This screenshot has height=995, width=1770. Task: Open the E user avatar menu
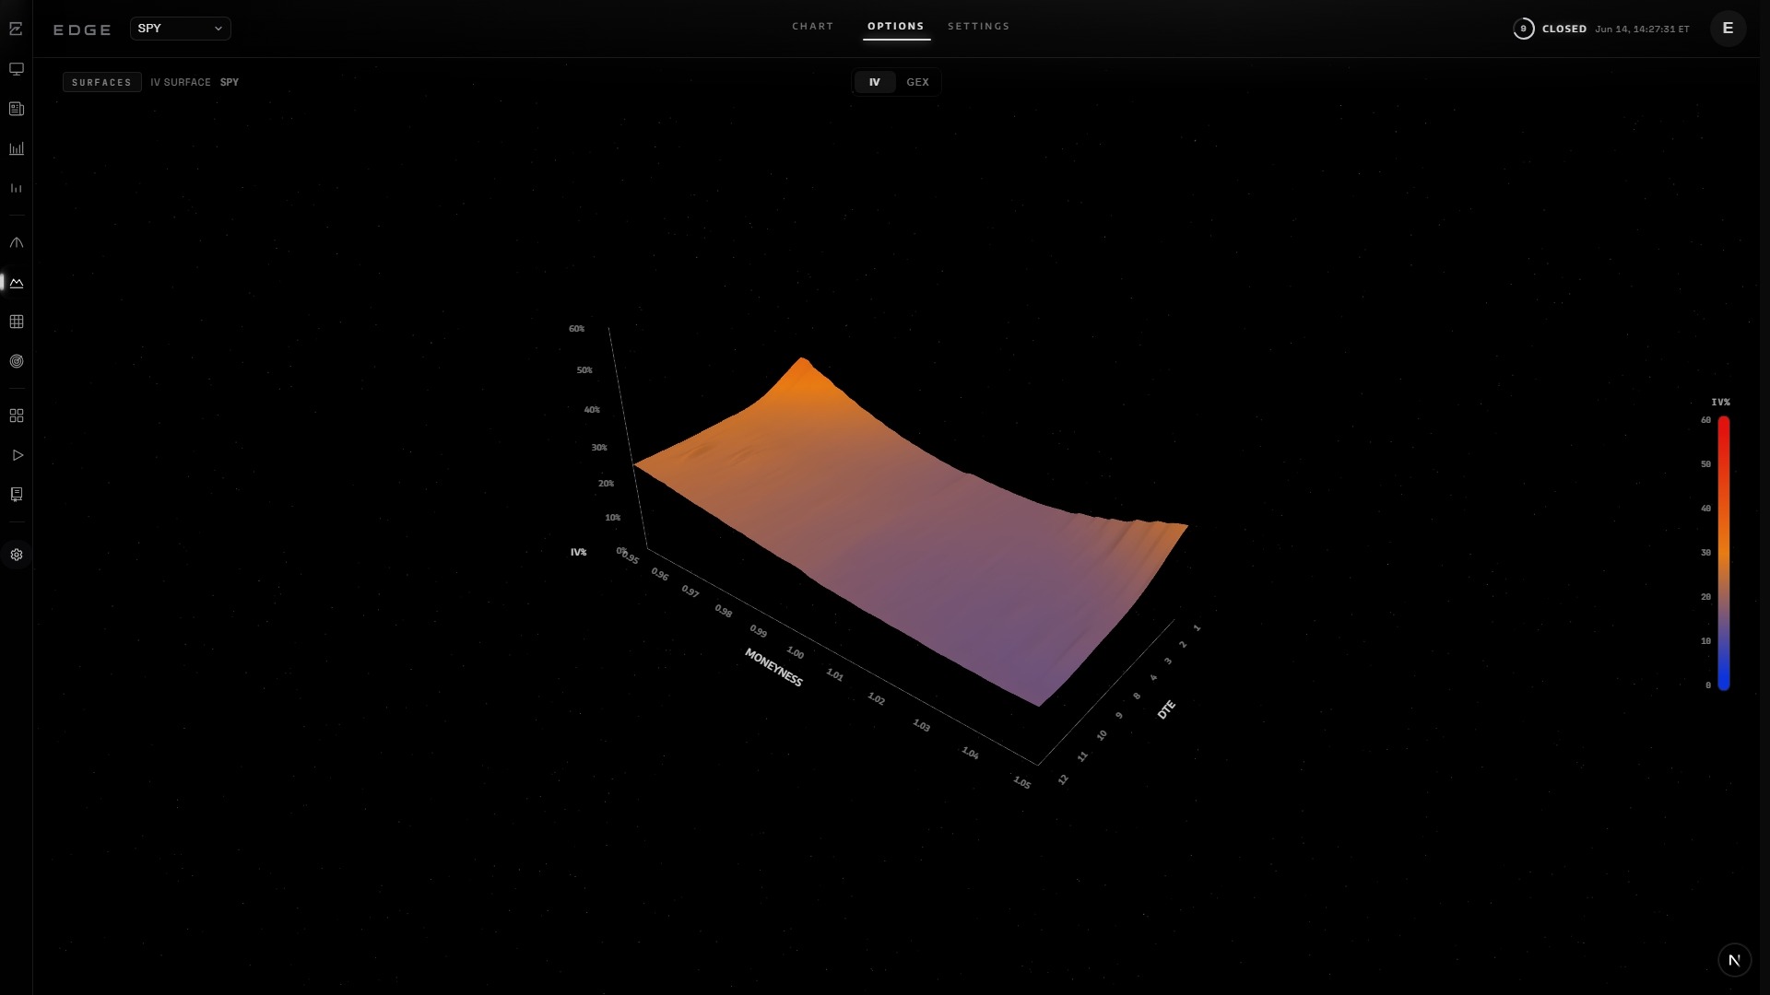(1728, 28)
